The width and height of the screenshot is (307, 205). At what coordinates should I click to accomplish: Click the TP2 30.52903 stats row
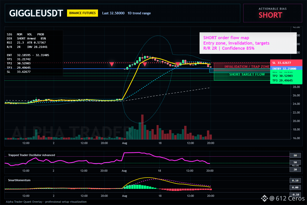19,63
